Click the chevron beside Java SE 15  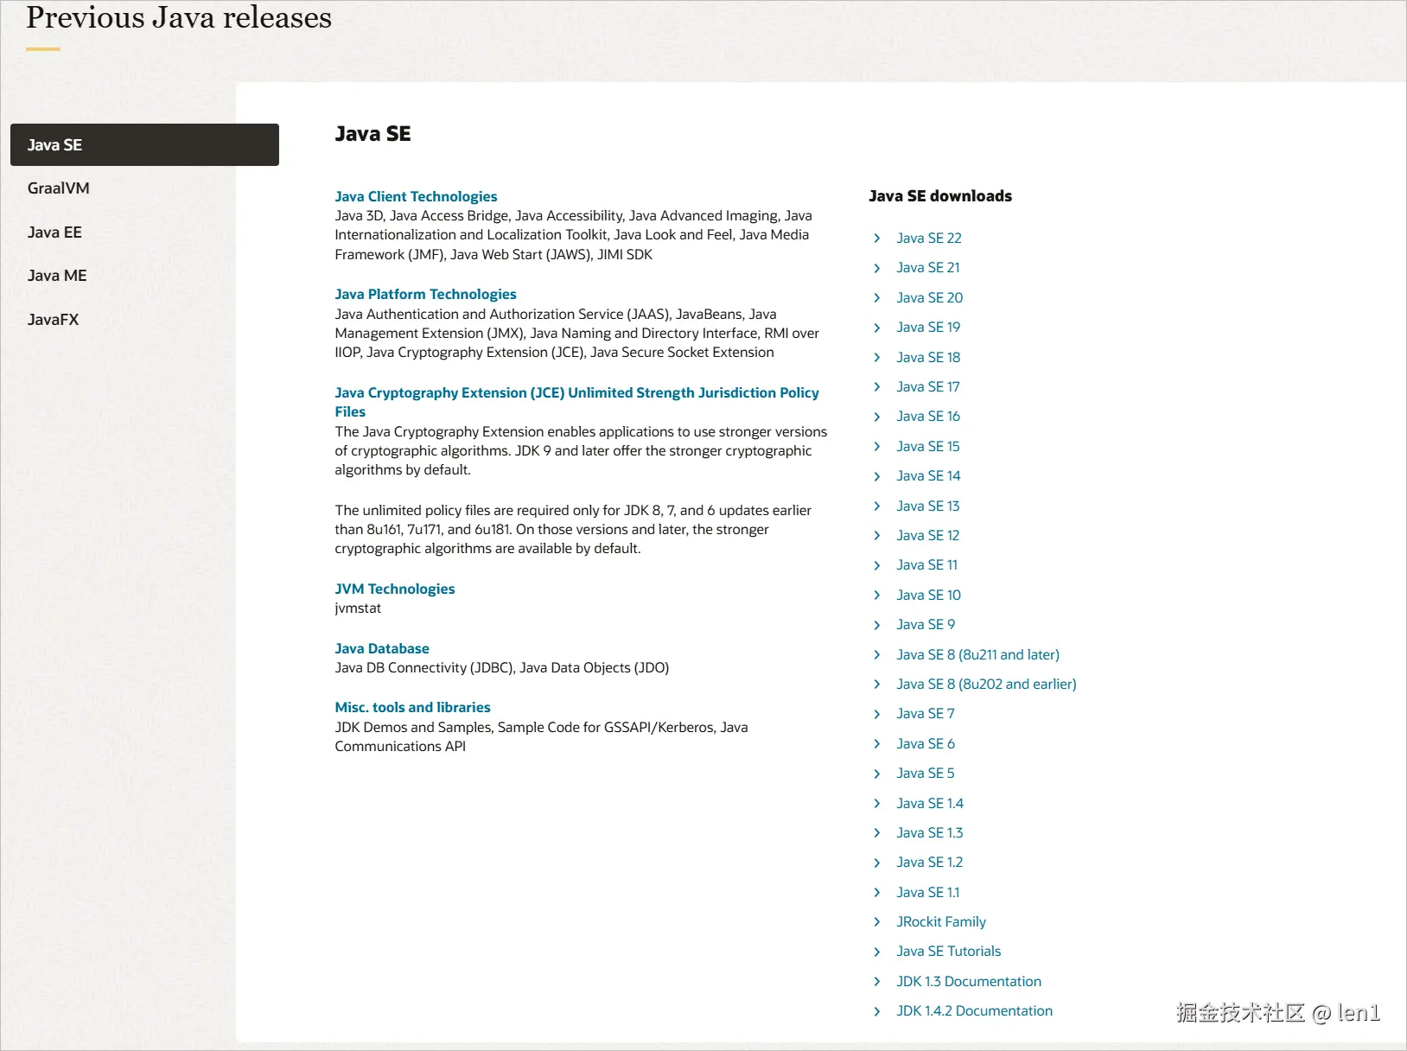pos(876,446)
